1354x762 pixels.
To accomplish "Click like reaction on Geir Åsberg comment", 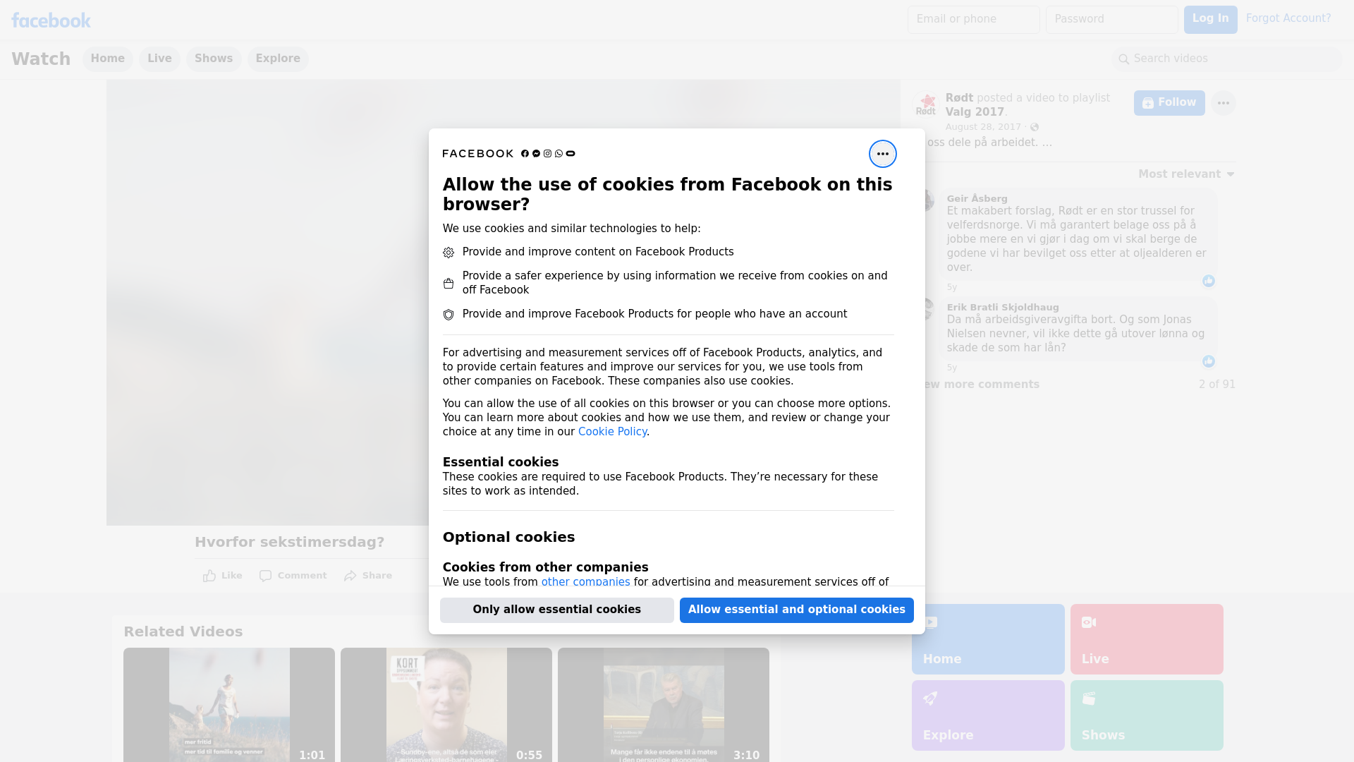I will click(x=1208, y=281).
